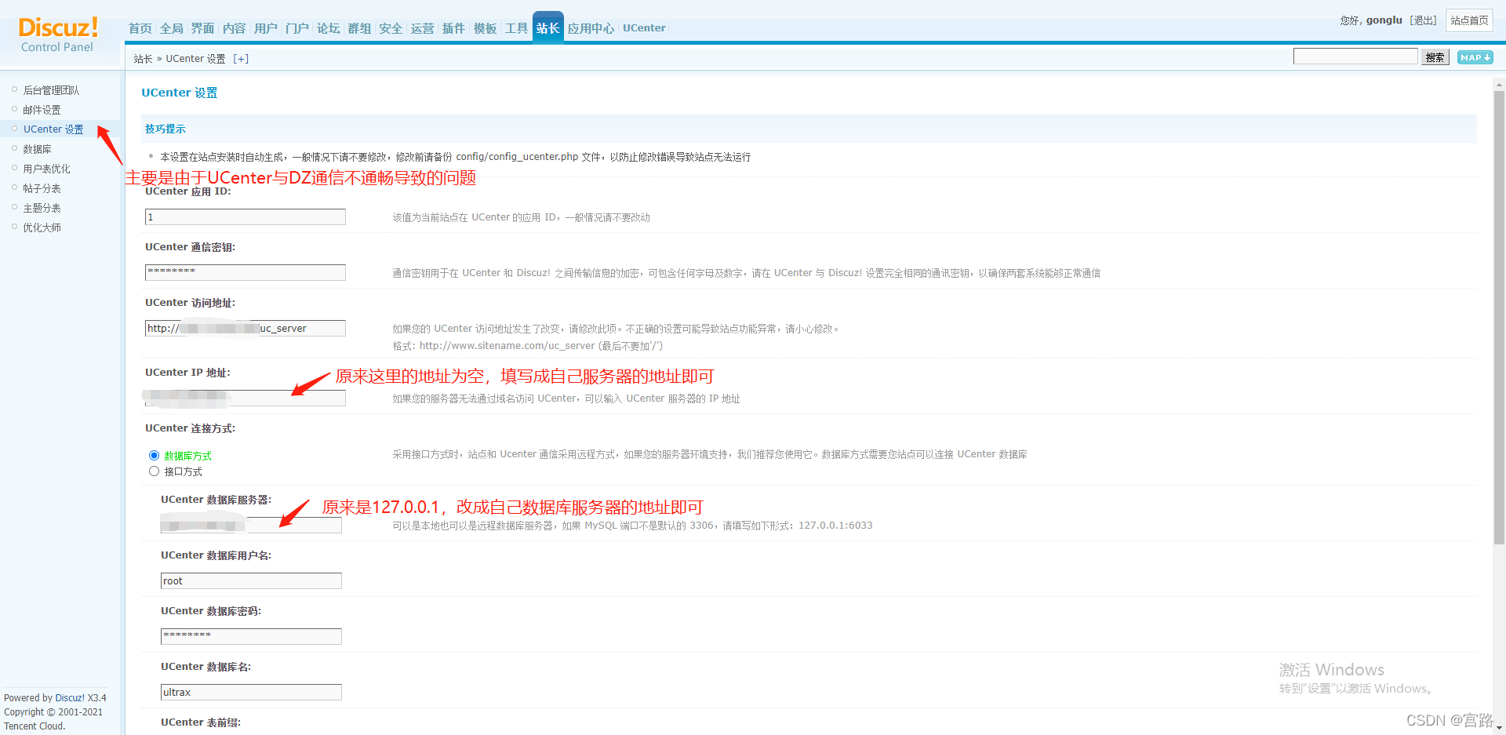Image resolution: width=1506 pixels, height=735 pixels.
Task: Click the UCenter 应用 ID field
Action: [x=246, y=217]
